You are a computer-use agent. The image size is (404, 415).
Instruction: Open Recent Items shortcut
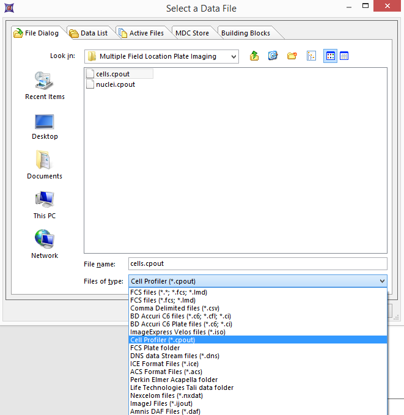[x=45, y=86]
